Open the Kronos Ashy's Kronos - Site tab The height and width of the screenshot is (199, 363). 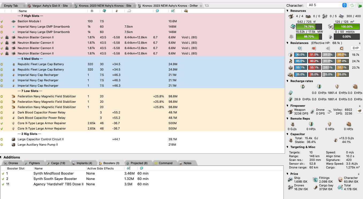click(105, 6)
